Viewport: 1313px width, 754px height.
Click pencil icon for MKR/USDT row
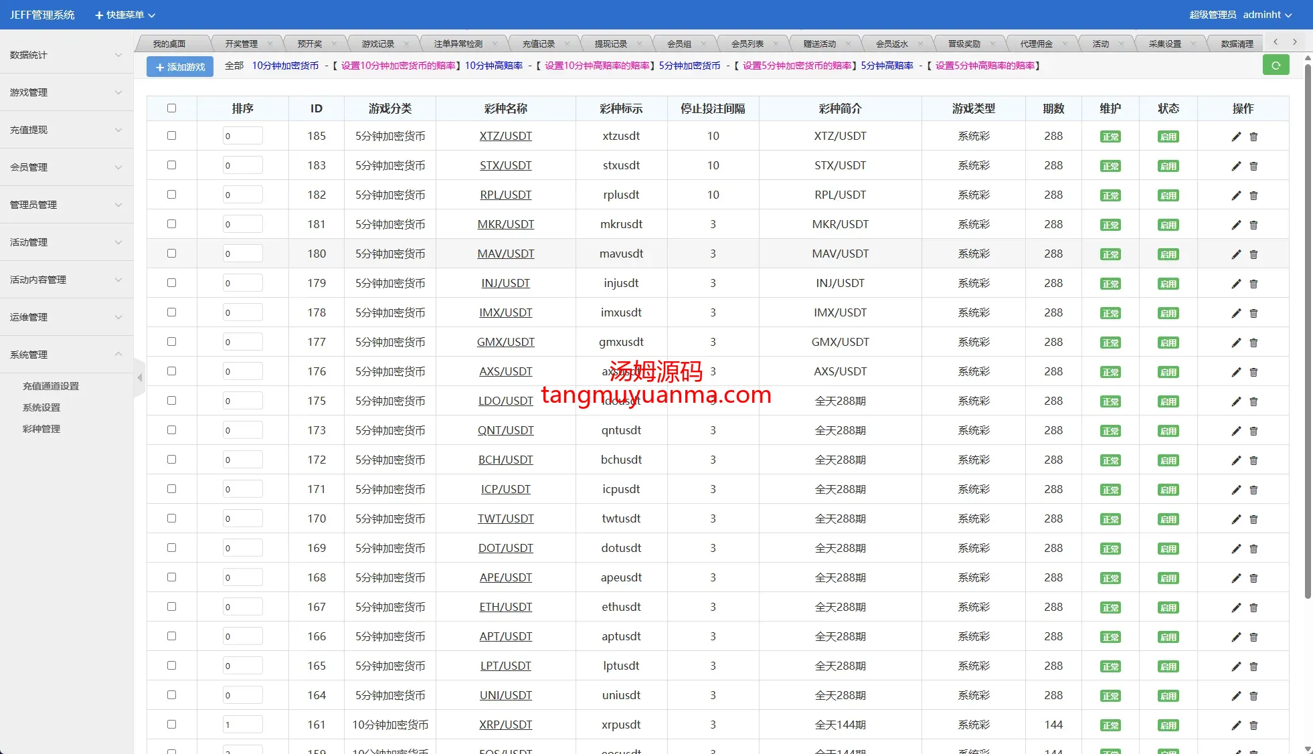click(1236, 225)
